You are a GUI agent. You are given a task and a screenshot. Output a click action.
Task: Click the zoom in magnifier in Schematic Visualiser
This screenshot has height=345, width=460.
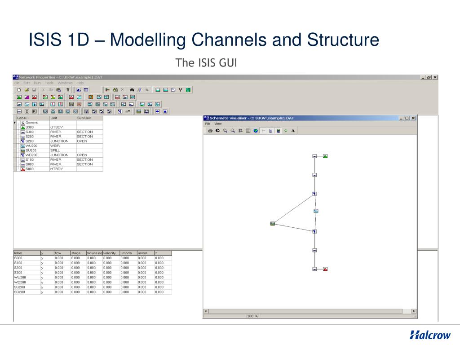(x=225, y=131)
